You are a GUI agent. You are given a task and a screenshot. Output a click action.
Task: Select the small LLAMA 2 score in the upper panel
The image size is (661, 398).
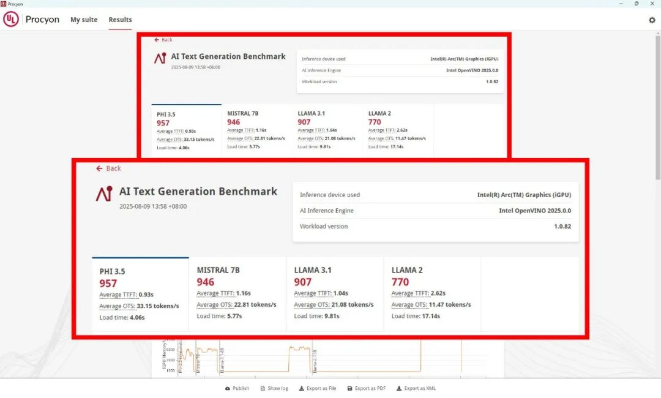(x=375, y=122)
